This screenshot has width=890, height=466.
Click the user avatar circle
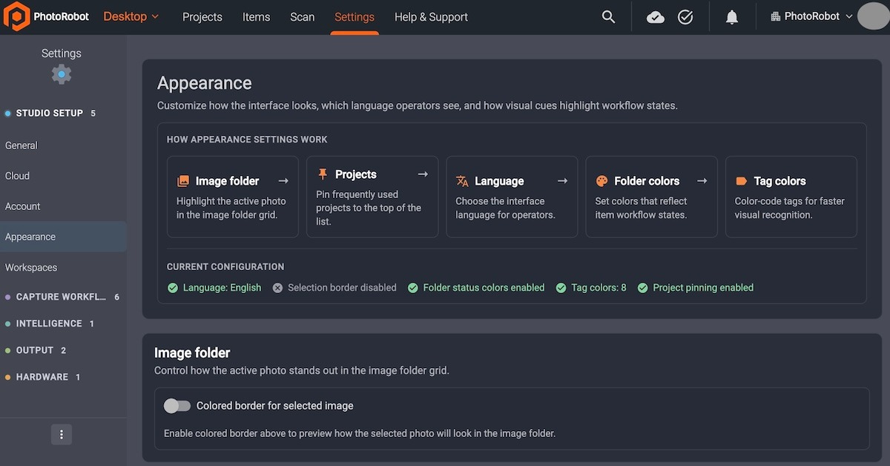[873, 16]
